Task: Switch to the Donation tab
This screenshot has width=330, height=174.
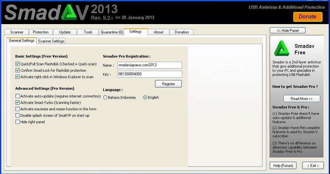Action: point(182,32)
